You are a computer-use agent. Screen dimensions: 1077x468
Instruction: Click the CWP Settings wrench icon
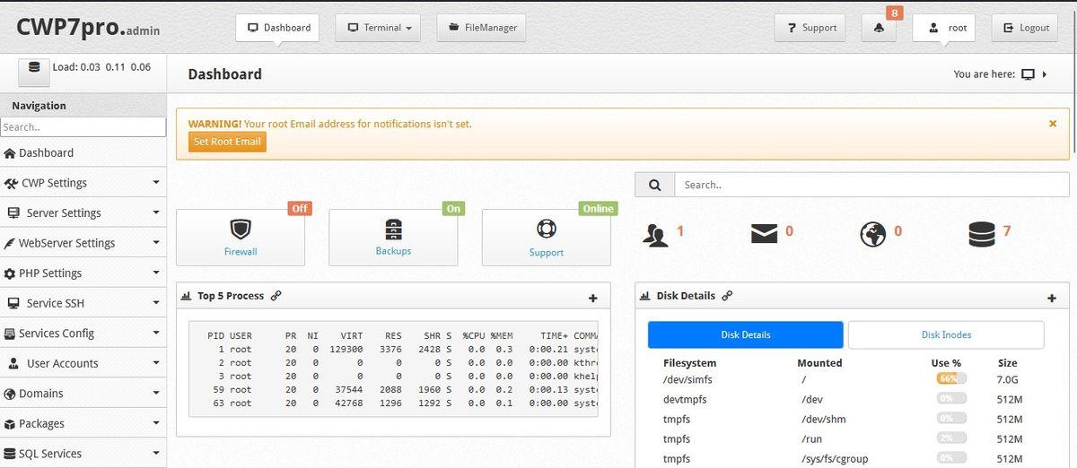click(x=12, y=183)
